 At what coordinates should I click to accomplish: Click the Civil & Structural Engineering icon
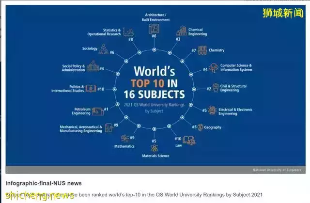tap(216, 88)
